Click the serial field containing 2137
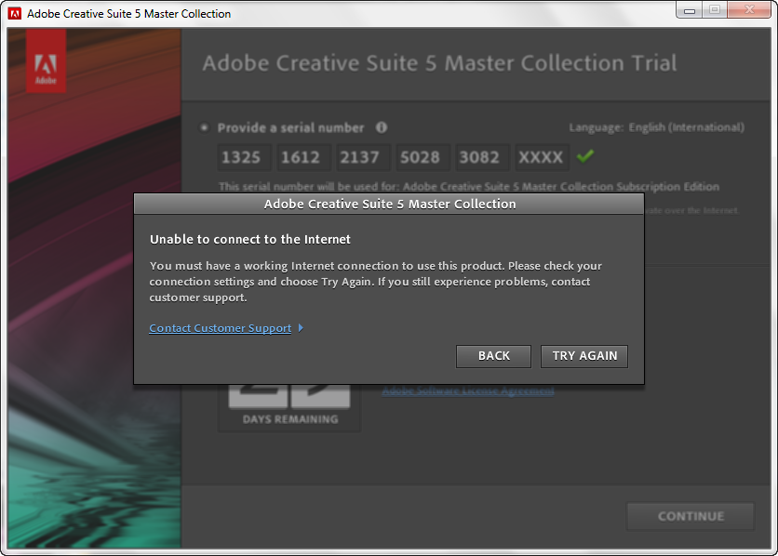 click(x=363, y=157)
